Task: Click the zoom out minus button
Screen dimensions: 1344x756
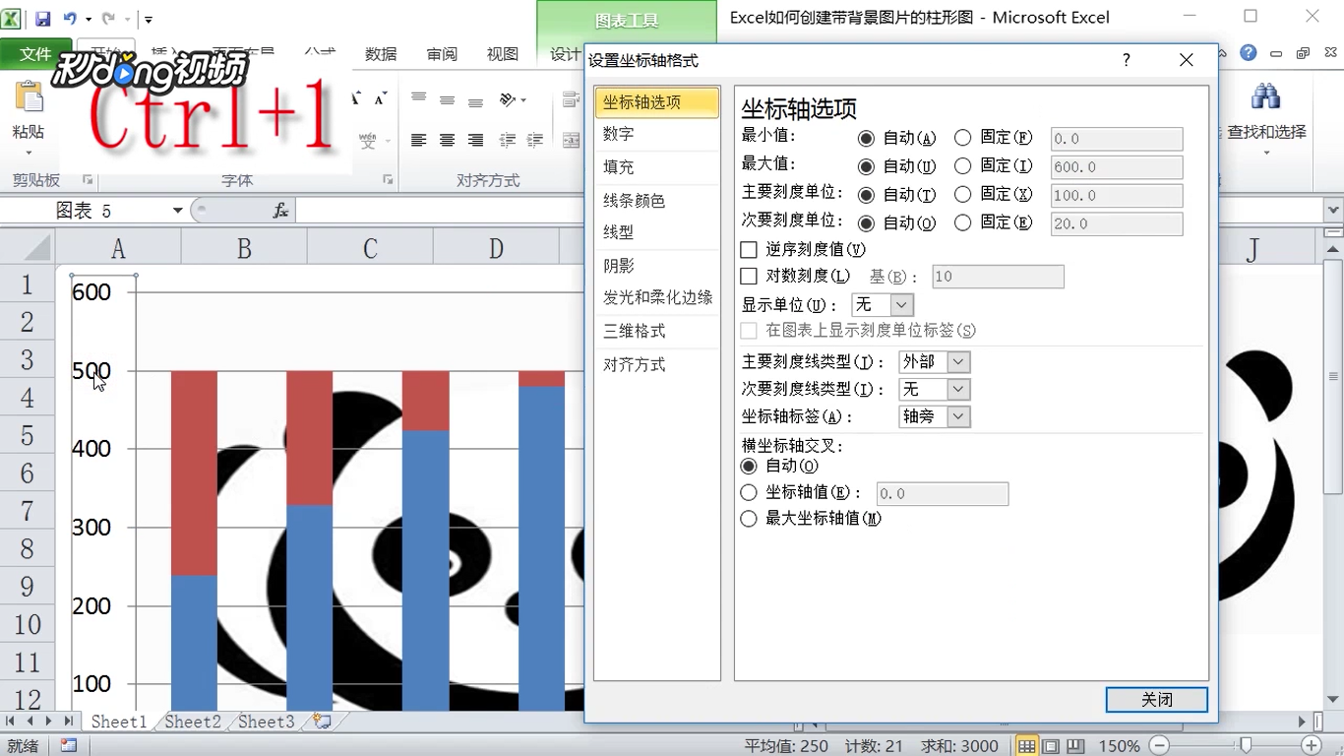Action: point(1160,746)
